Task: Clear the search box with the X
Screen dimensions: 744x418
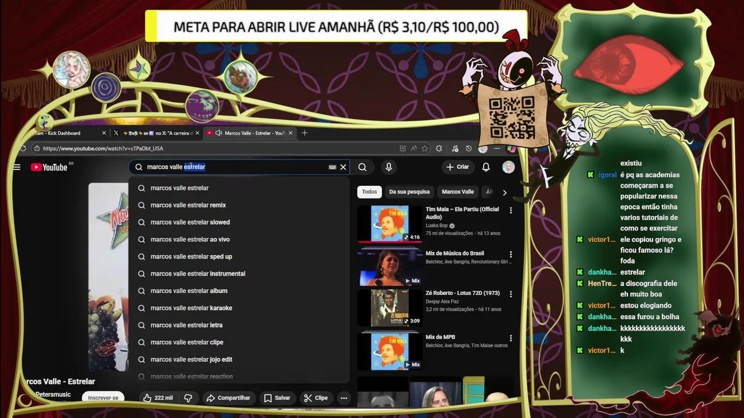Action: 343,167
